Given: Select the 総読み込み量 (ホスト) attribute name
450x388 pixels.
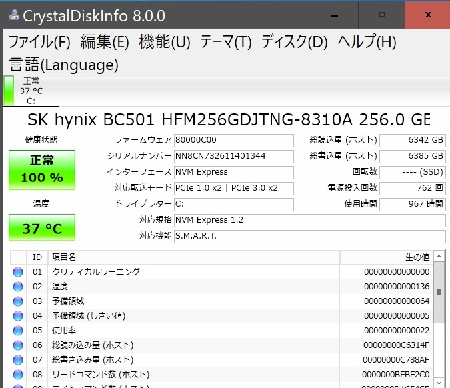Looking at the screenshot, I should 93,345.
